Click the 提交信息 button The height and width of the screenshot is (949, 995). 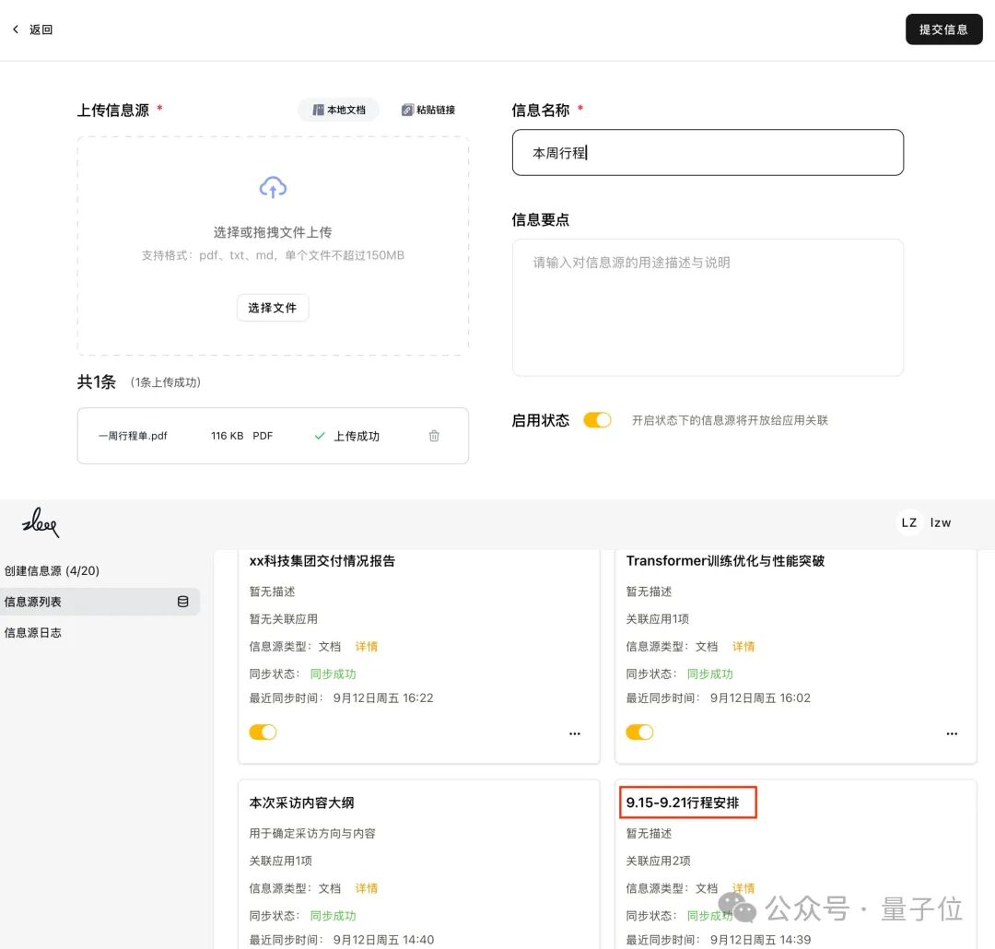click(943, 29)
